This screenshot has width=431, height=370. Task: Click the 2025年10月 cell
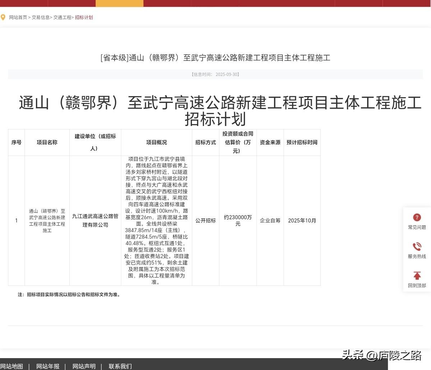302,221
